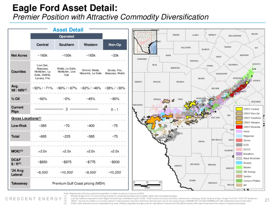Viewport: 275px width, 206px height.
Task: Select the ~160k Central net acres value
Action: click(x=42, y=55)
